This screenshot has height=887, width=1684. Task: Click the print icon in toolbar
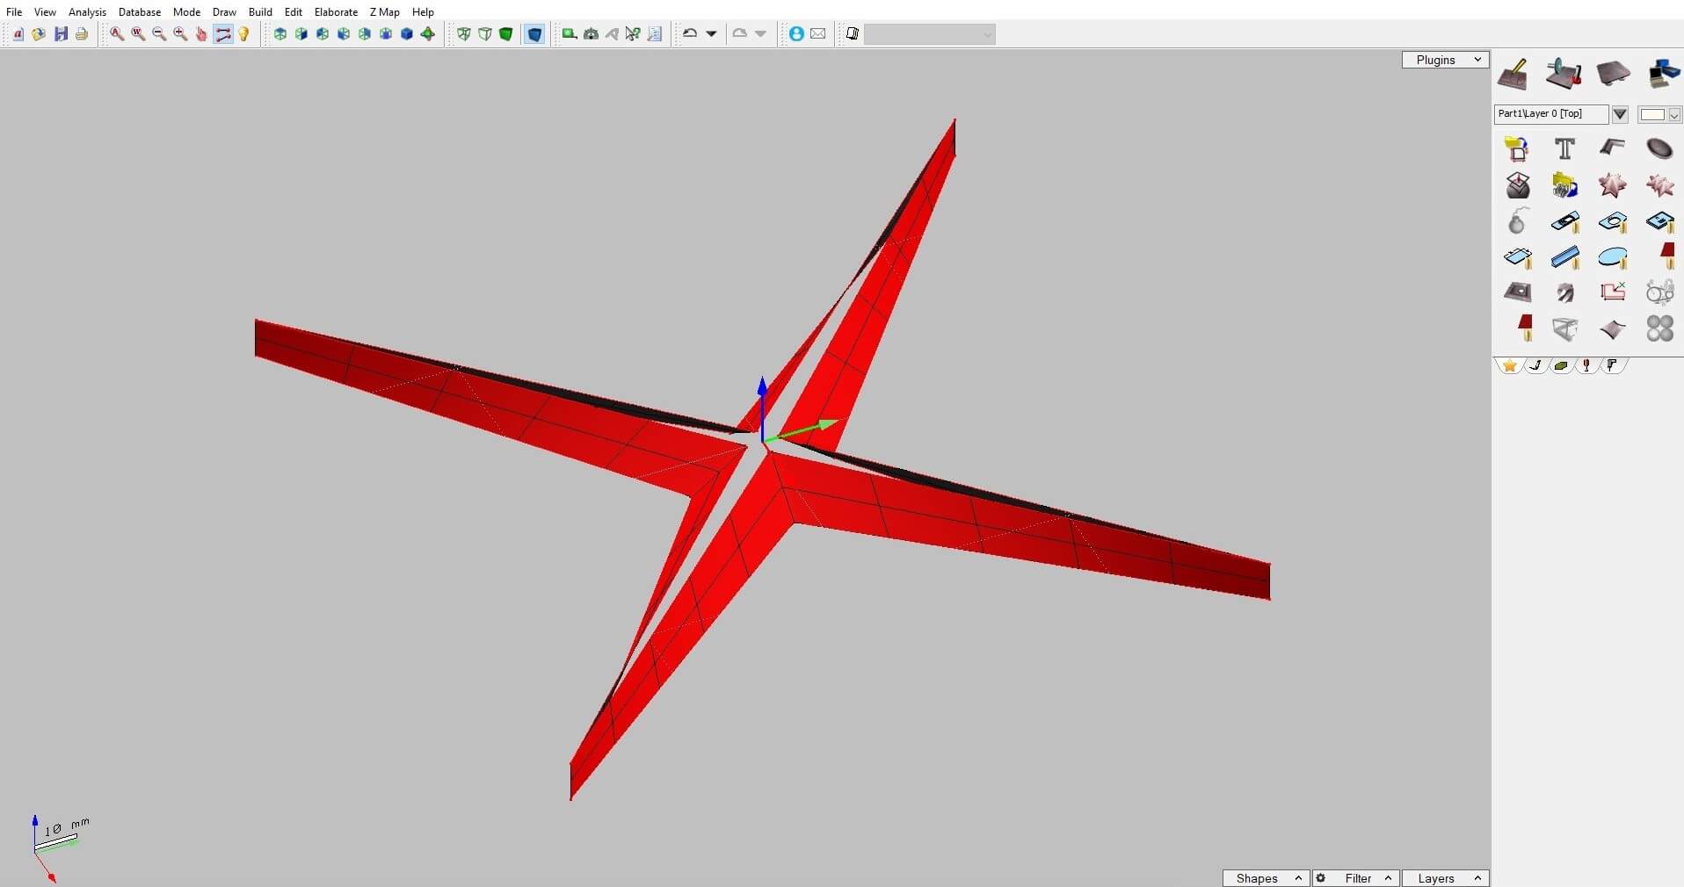point(82,34)
